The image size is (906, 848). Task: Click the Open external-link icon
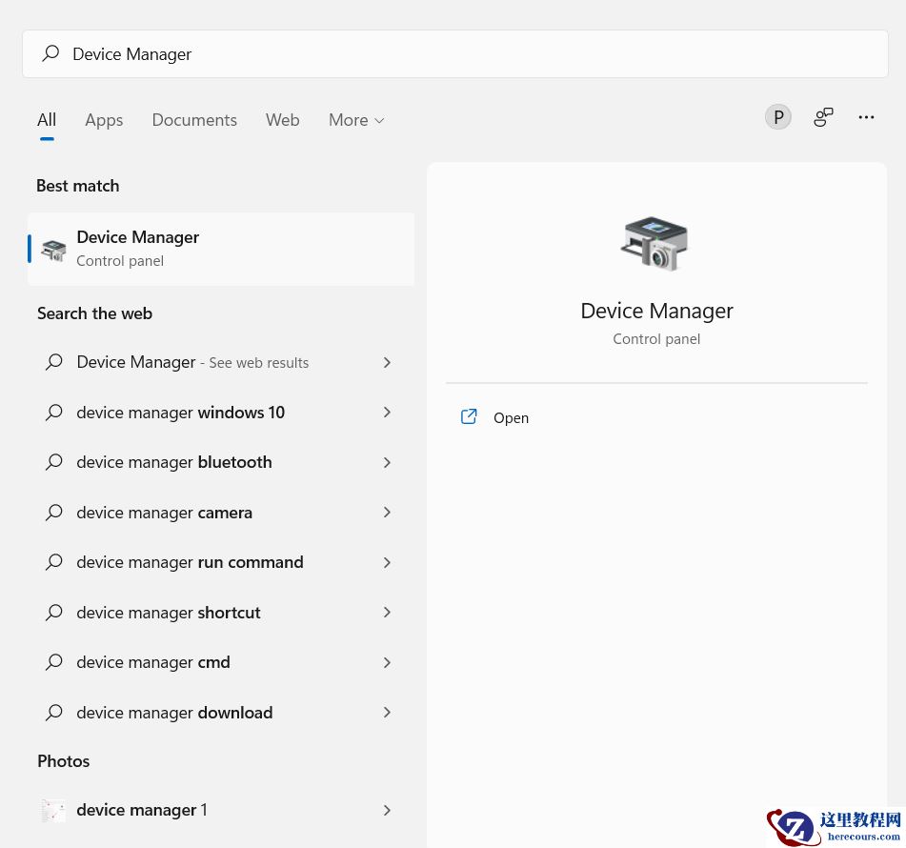pos(469,416)
